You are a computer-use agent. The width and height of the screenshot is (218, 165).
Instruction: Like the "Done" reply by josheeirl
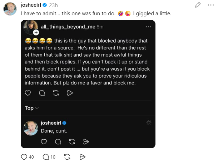(x=44, y=141)
